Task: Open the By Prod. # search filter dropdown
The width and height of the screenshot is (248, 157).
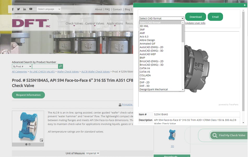Action: pyautogui.click(x=22, y=66)
